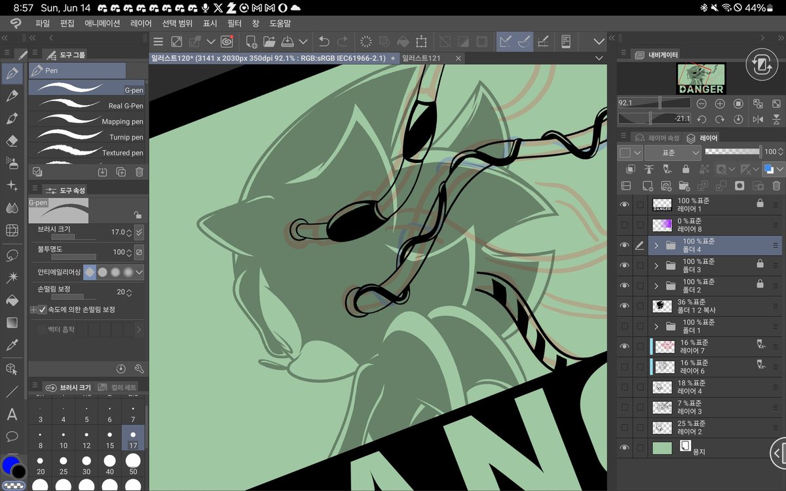Viewport: 786px width, 491px height.
Task: Select the Eyedropper tool
Action: (x=12, y=345)
